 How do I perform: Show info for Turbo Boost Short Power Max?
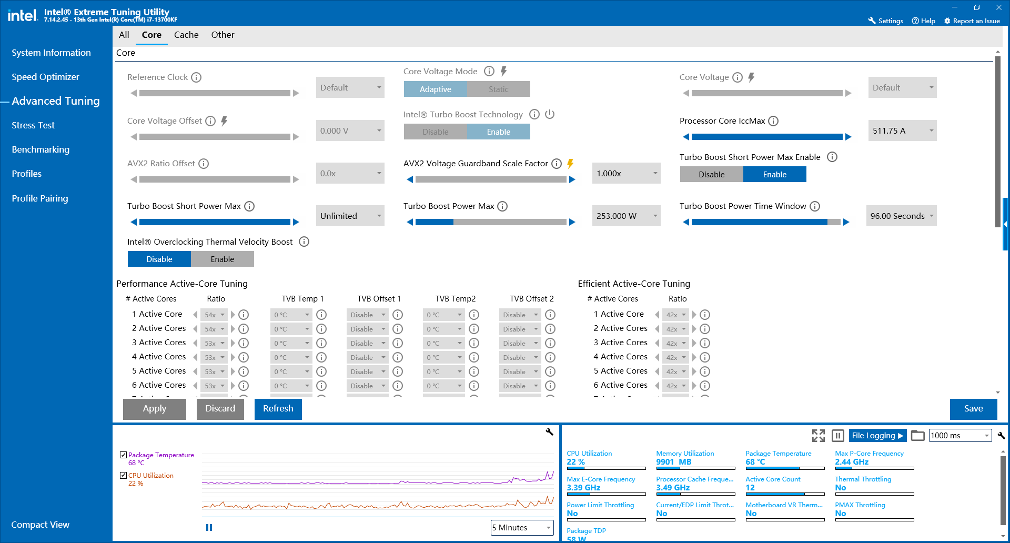[x=249, y=206]
